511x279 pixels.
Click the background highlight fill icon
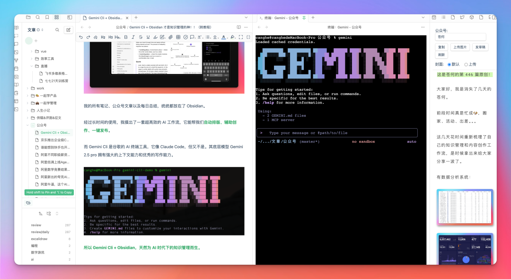point(233,37)
